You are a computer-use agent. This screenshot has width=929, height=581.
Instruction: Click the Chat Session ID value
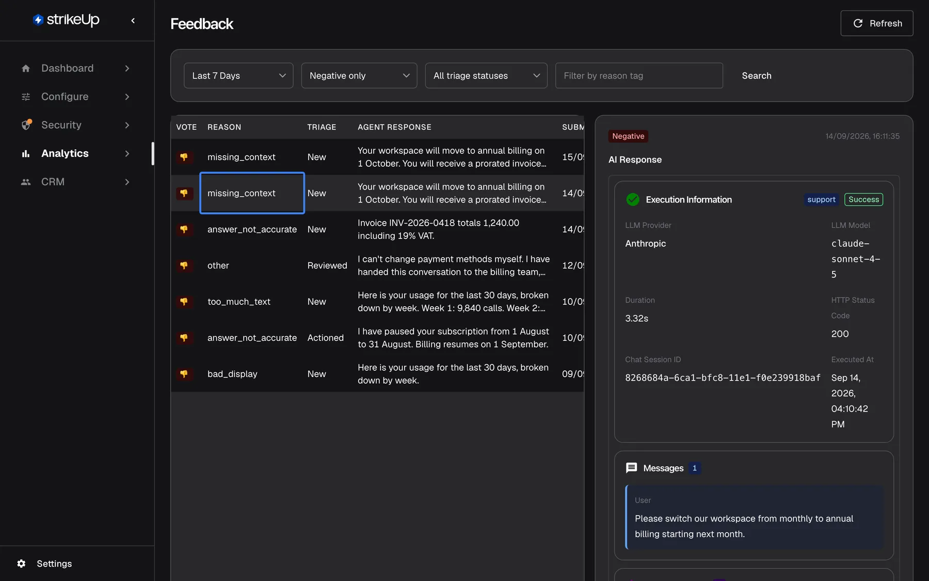[x=723, y=378]
